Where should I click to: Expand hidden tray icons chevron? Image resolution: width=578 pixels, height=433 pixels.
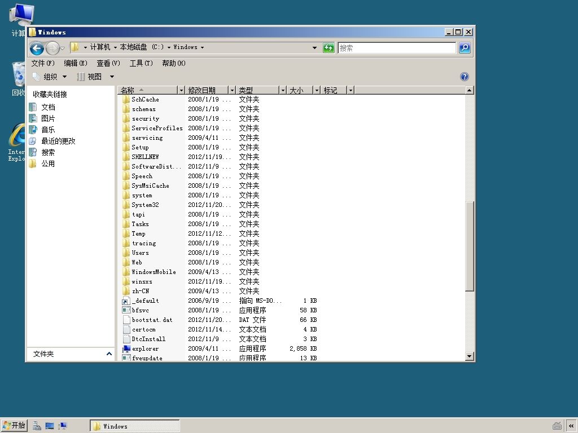pos(571,426)
